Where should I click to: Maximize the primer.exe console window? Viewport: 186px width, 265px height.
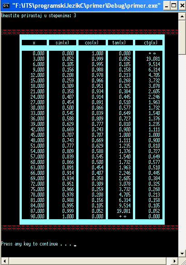(174, 6)
